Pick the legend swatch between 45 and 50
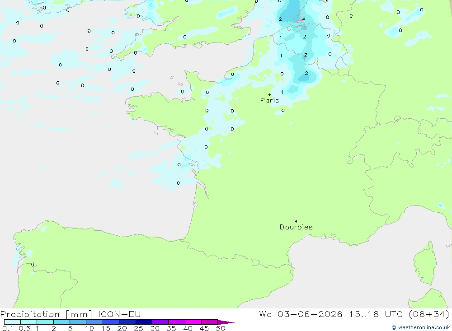The image size is (452, 331). click(x=209, y=322)
